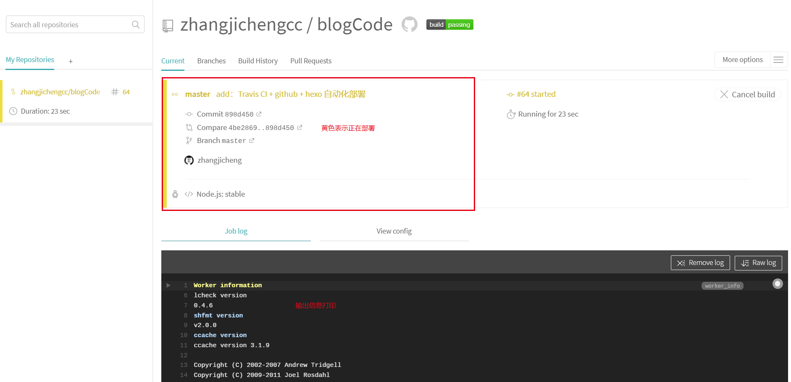The width and height of the screenshot is (791, 382).
Task: Open the More options dropdown
Action: pyautogui.click(x=742, y=60)
